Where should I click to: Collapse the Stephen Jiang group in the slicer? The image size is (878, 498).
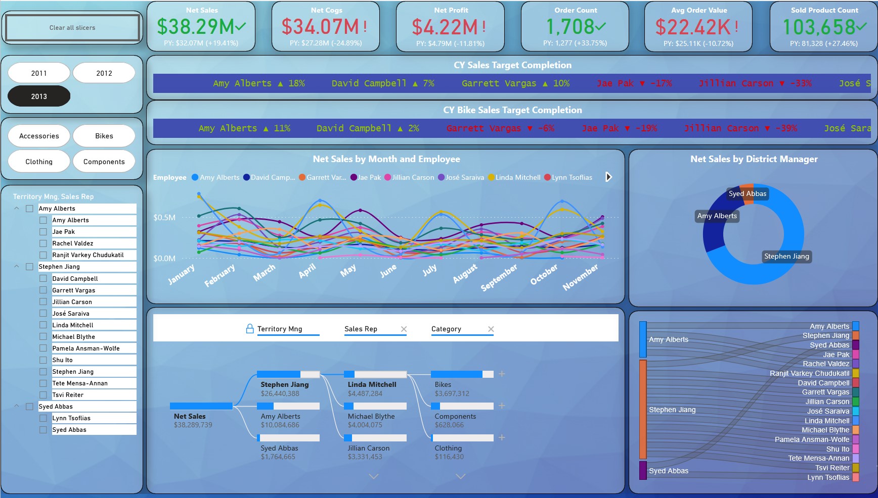(17, 266)
